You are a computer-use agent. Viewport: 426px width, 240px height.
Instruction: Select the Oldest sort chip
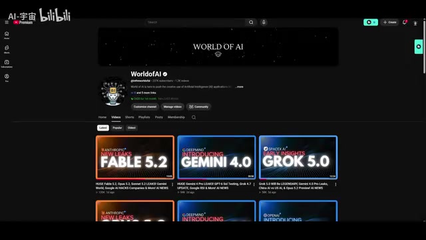click(132, 128)
